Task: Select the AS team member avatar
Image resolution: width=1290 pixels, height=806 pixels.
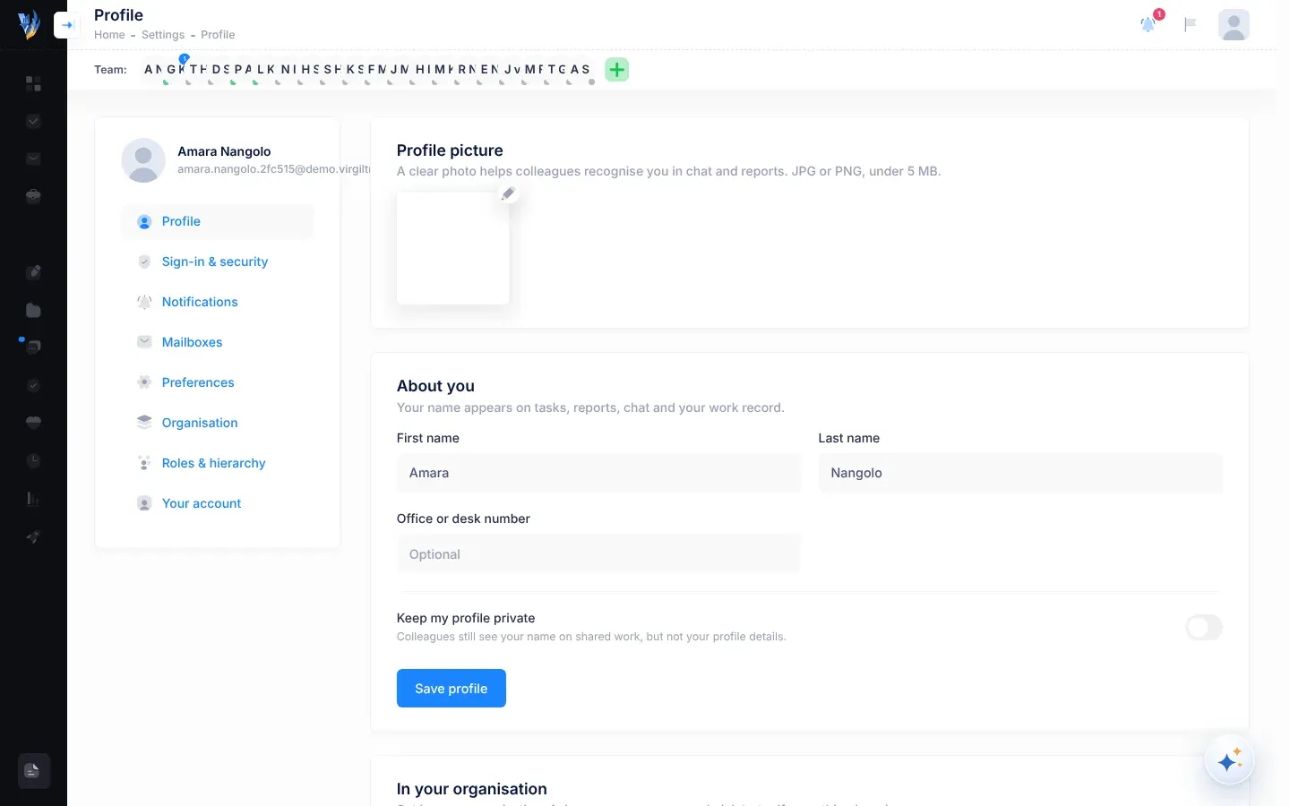Action: (580, 70)
